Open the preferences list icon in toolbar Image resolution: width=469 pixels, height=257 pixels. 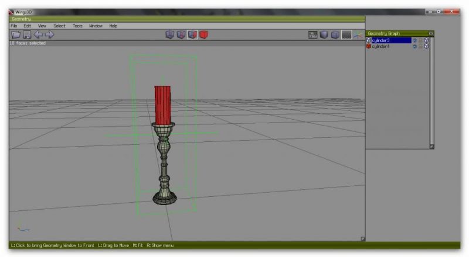pyautogui.click(x=313, y=34)
